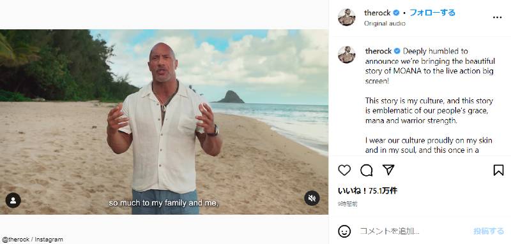Open therock username in the caption
This screenshot has height=244, width=511.
[379, 51]
